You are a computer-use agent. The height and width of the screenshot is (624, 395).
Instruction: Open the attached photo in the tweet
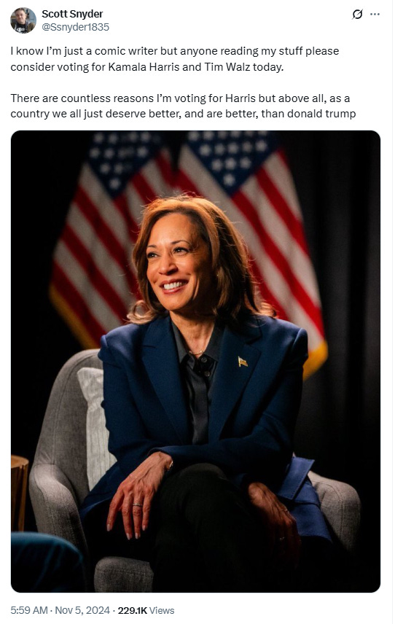[x=195, y=362]
